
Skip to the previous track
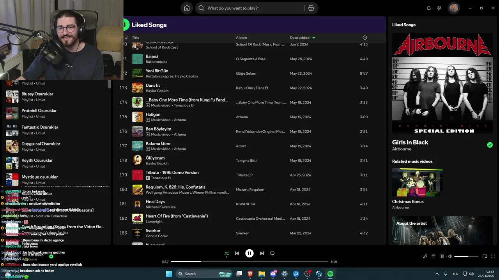[237, 253]
